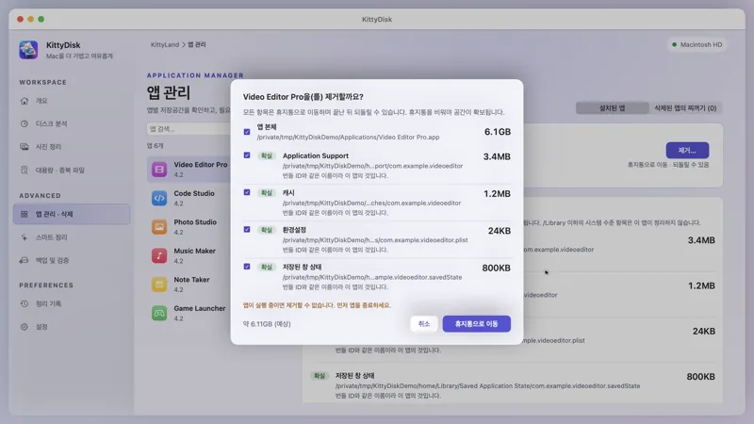Select Music Maker in the app list
This screenshot has height=424, width=754.
pos(189,255)
